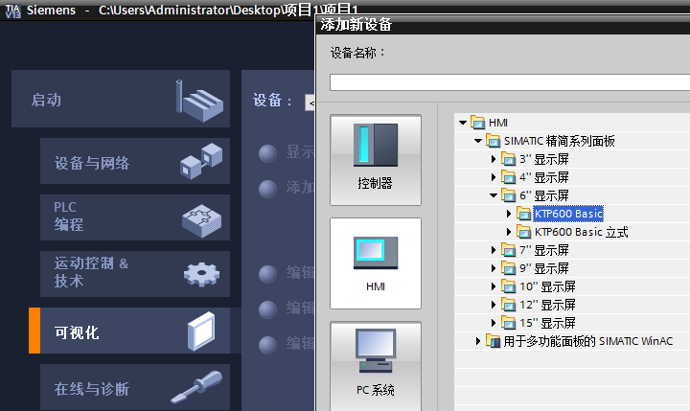Choose the PC系统 device category
Image resolution: width=690 pixels, height=411 pixels.
(x=375, y=362)
